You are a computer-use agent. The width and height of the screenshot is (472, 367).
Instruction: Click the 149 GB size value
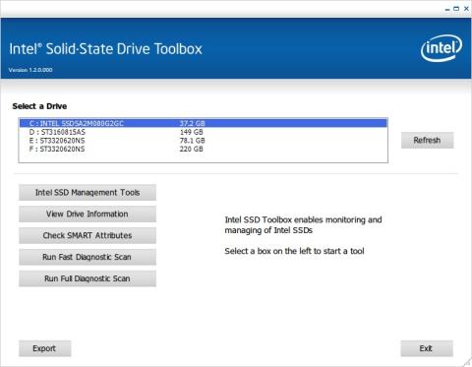(192, 132)
